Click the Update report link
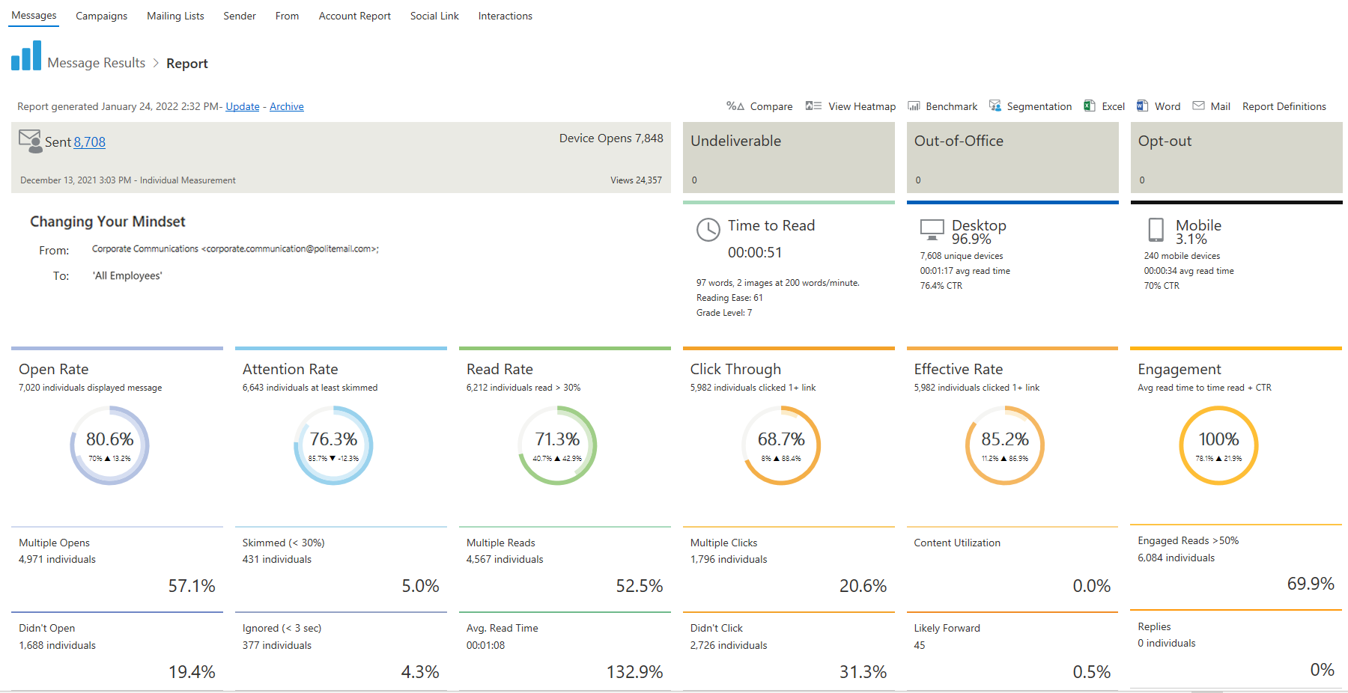The image size is (1348, 693). (x=243, y=106)
